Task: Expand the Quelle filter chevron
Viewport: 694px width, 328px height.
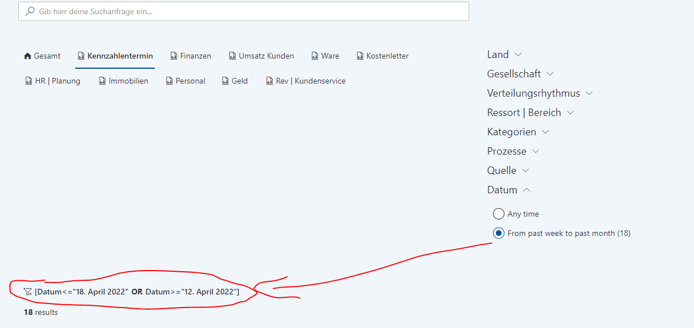Action: [x=525, y=171]
